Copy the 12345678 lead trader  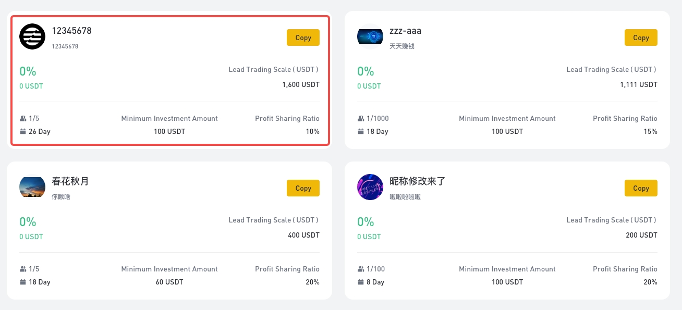[x=303, y=38]
